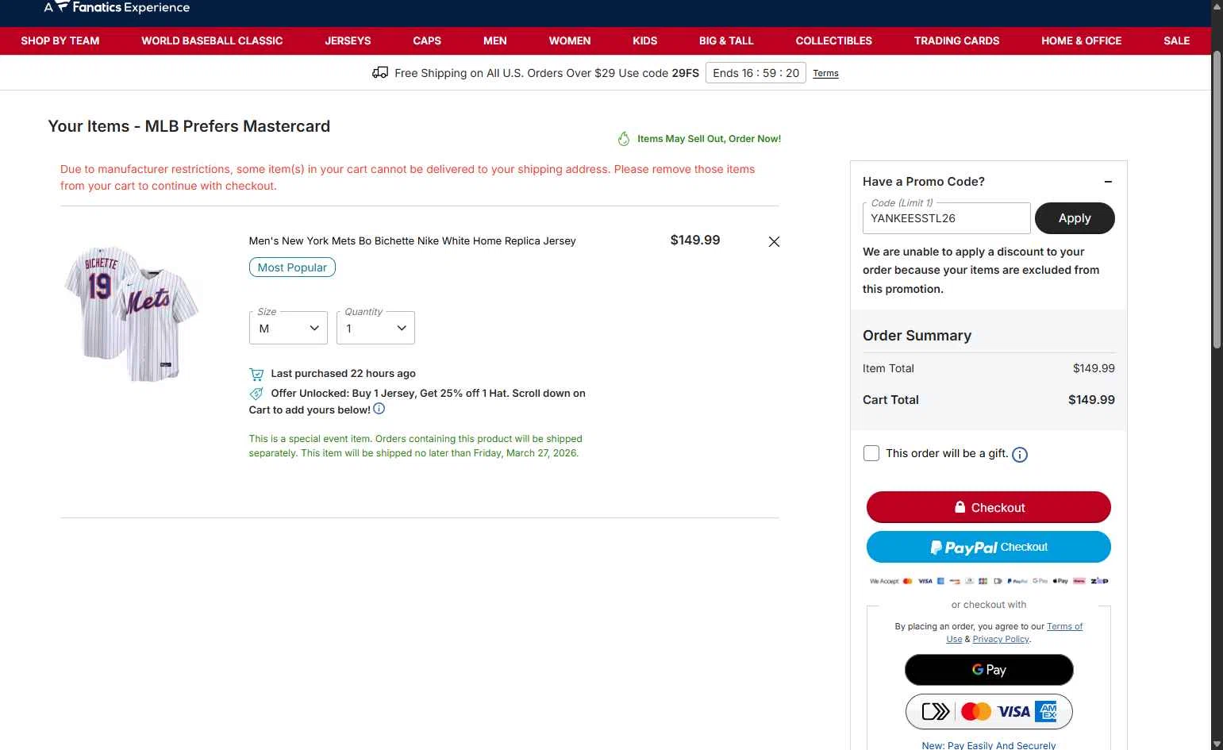Remove the Mets jersey with X icon

(x=774, y=241)
